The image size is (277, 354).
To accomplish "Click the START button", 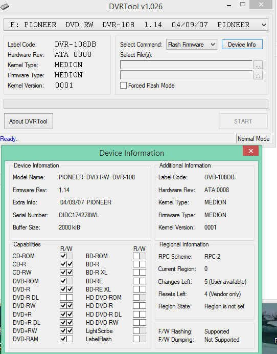I will click(243, 121).
